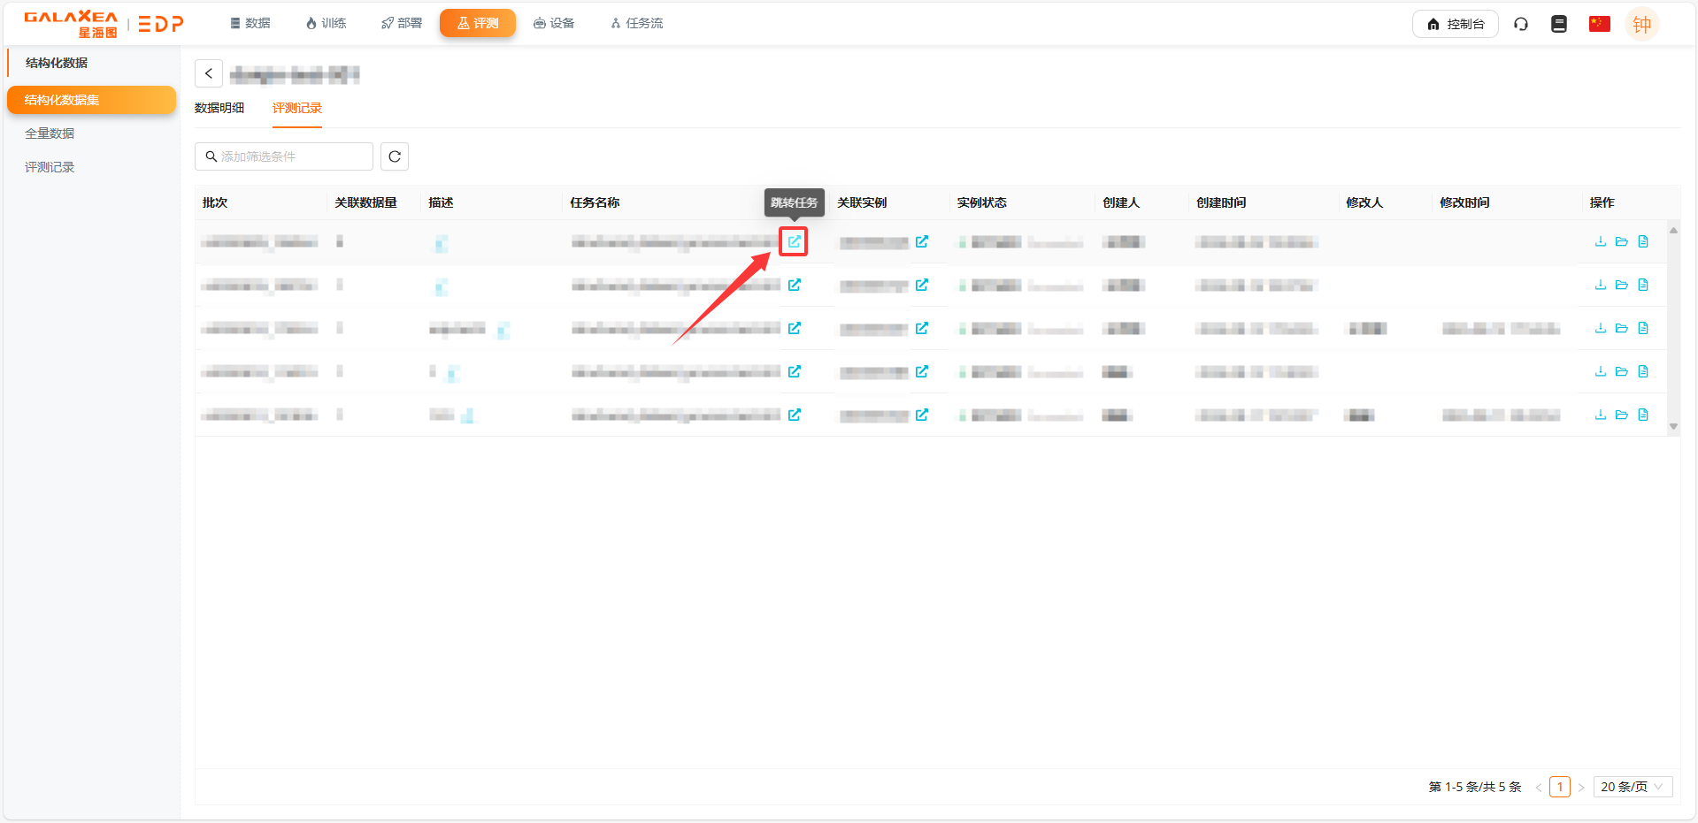Click the table scrollbar down arrow
Image resolution: width=1698 pixels, height=823 pixels.
pyautogui.click(x=1673, y=427)
